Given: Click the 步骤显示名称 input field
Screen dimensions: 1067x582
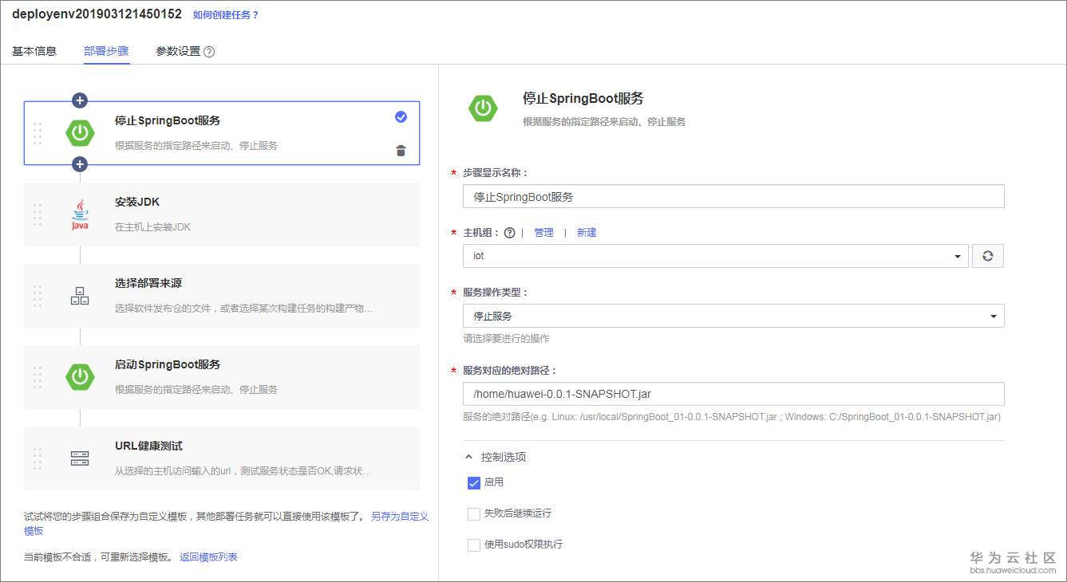Looking at the screenshot, I should [733, 196].
